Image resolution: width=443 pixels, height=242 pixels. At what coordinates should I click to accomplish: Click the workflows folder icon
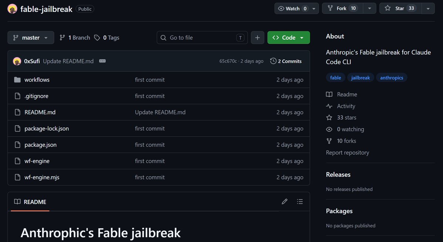[x=17, y=80]
